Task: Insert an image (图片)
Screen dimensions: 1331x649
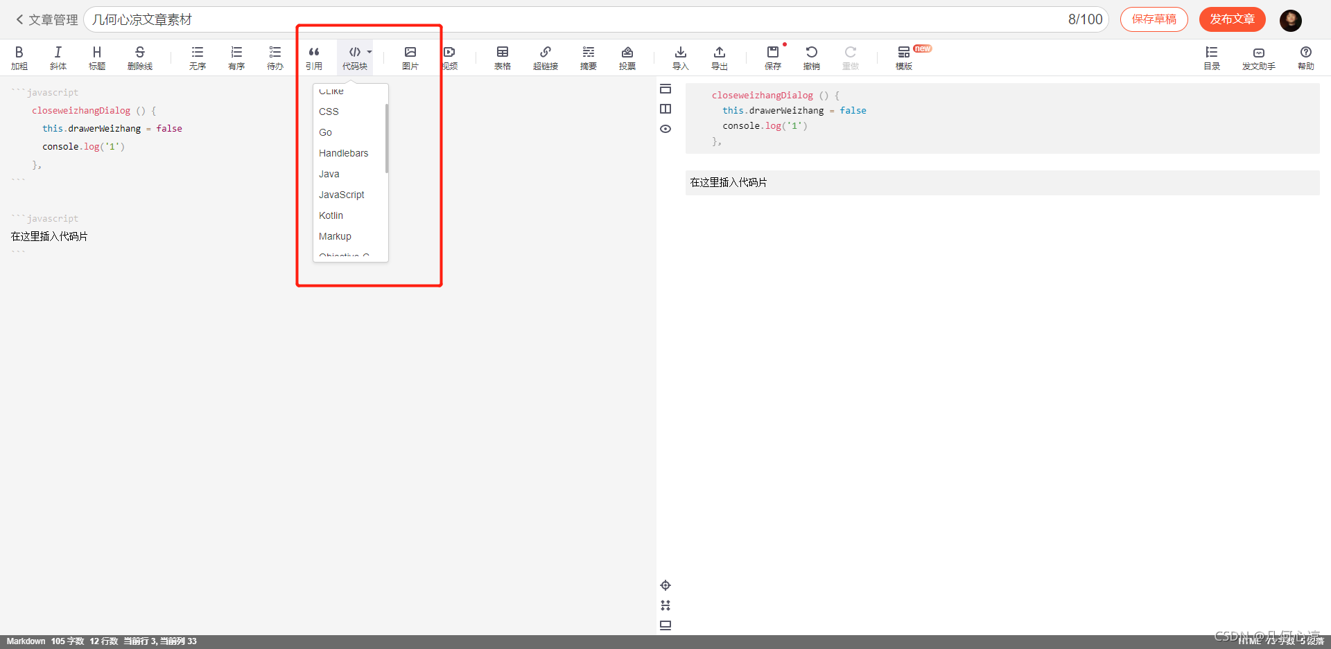Action: pos(410,58)
